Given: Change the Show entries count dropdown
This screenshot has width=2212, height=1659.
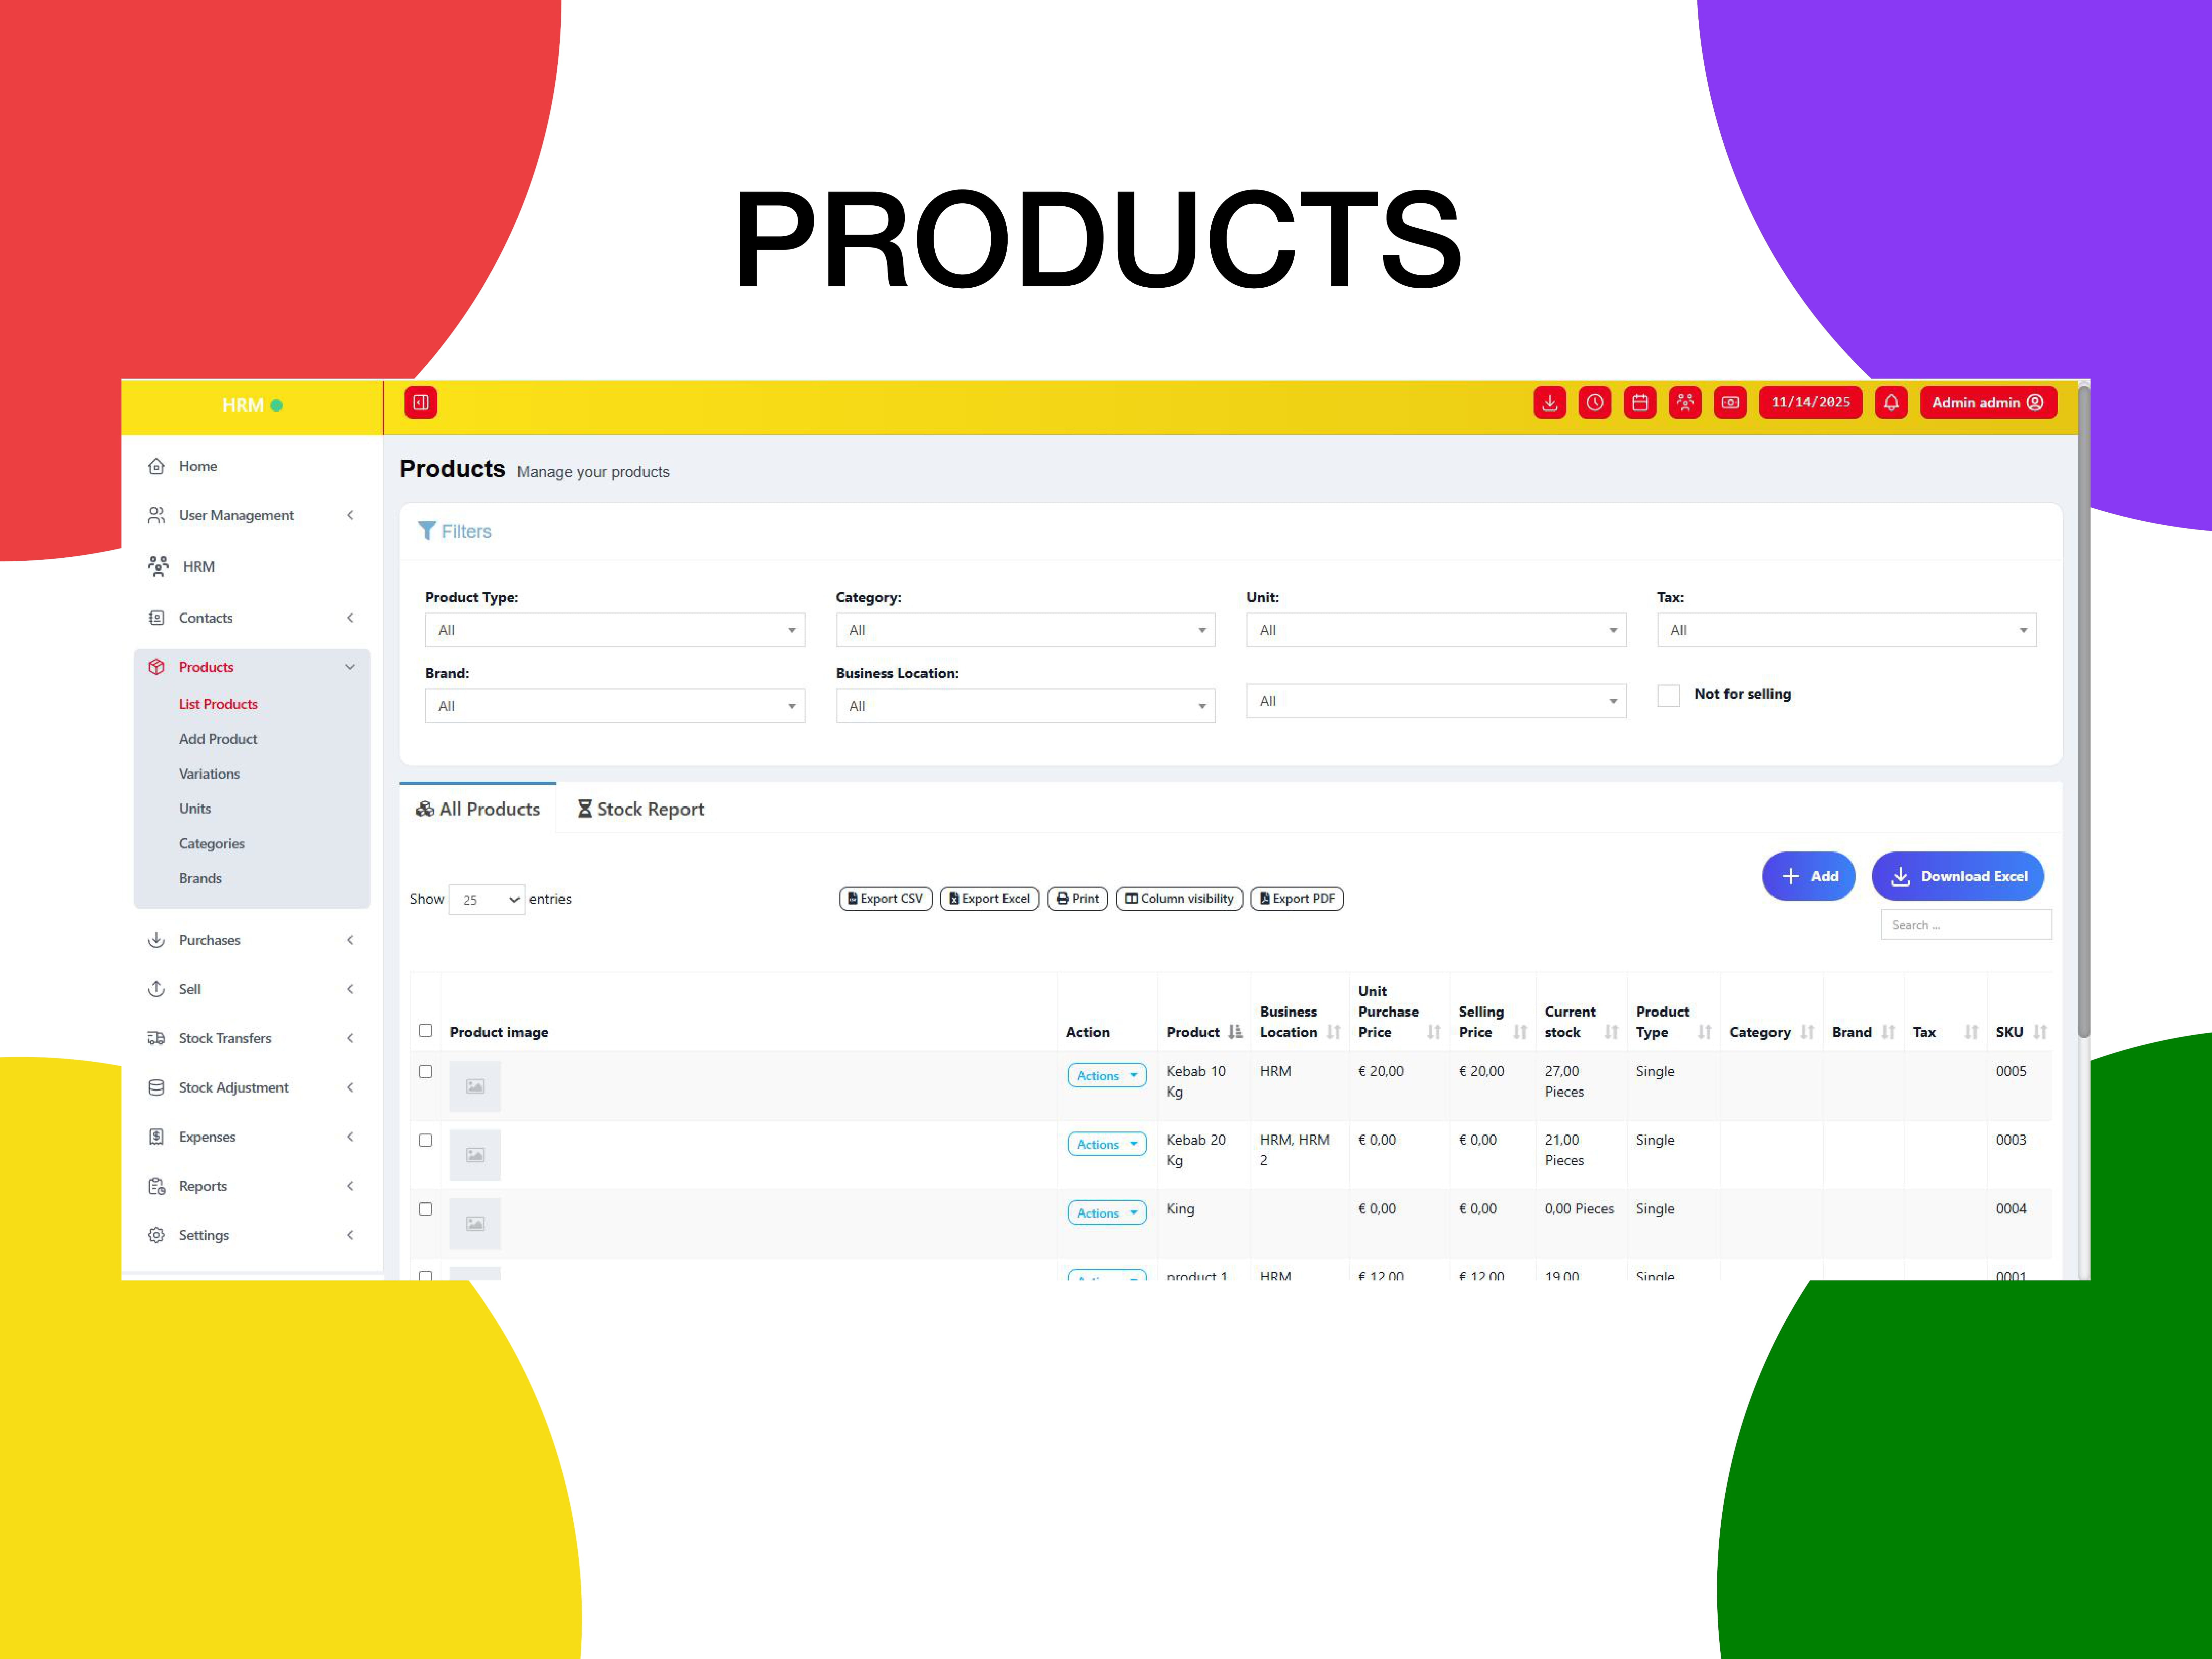Looking at the screenshot, I should coord(486,899).
